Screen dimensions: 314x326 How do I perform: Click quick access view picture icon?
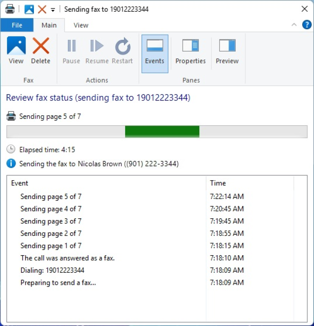click(x=29, y=9)
